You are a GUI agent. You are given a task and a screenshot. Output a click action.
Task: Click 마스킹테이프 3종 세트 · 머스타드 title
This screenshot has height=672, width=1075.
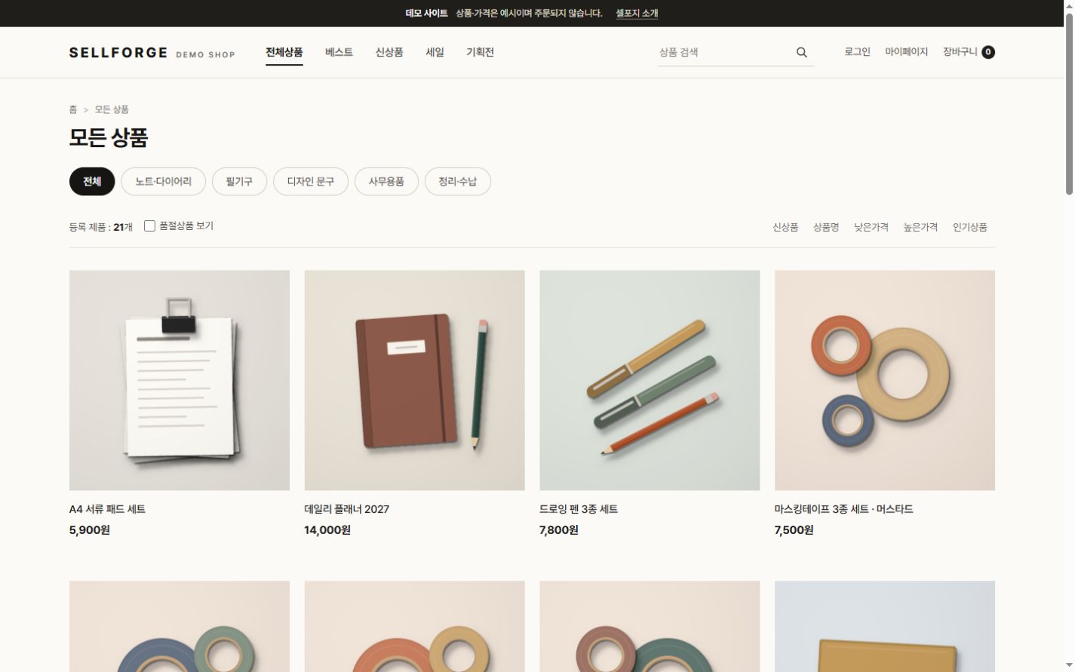[843, 509]
